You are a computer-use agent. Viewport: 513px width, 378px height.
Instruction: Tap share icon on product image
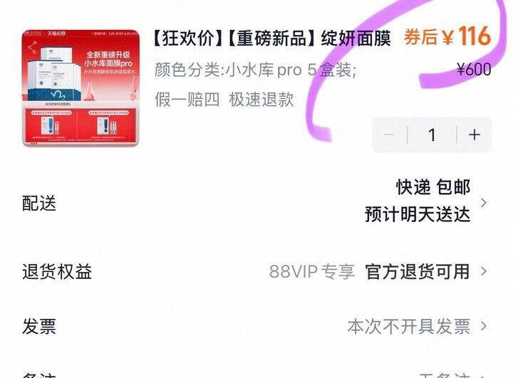click(x=32, y=48)
